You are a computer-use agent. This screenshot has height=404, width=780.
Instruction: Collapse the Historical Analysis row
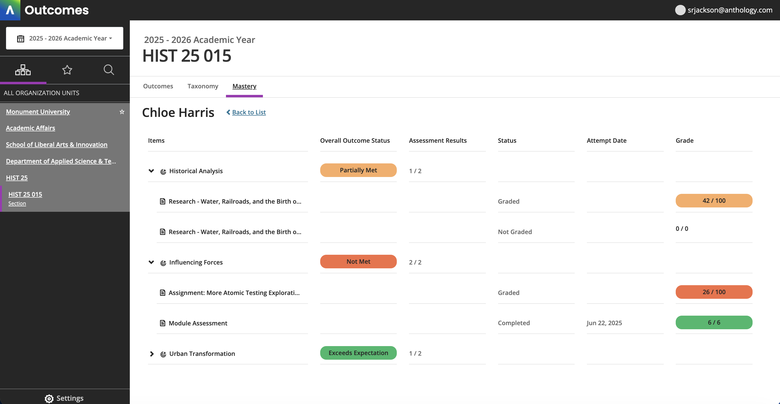[151, 171]
